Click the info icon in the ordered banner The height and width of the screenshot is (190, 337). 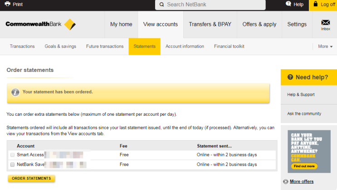(15, 92)
